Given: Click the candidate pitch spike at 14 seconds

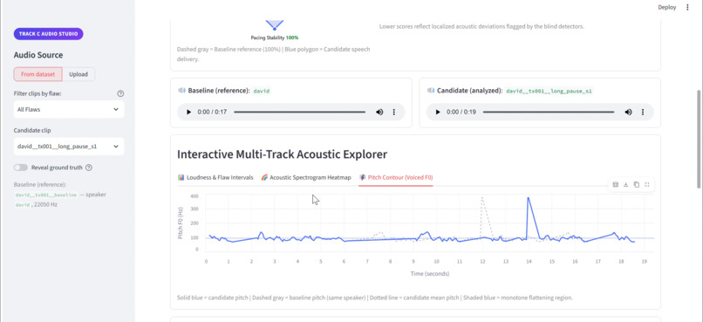Looking at the screenshot, I should point(529,198).
